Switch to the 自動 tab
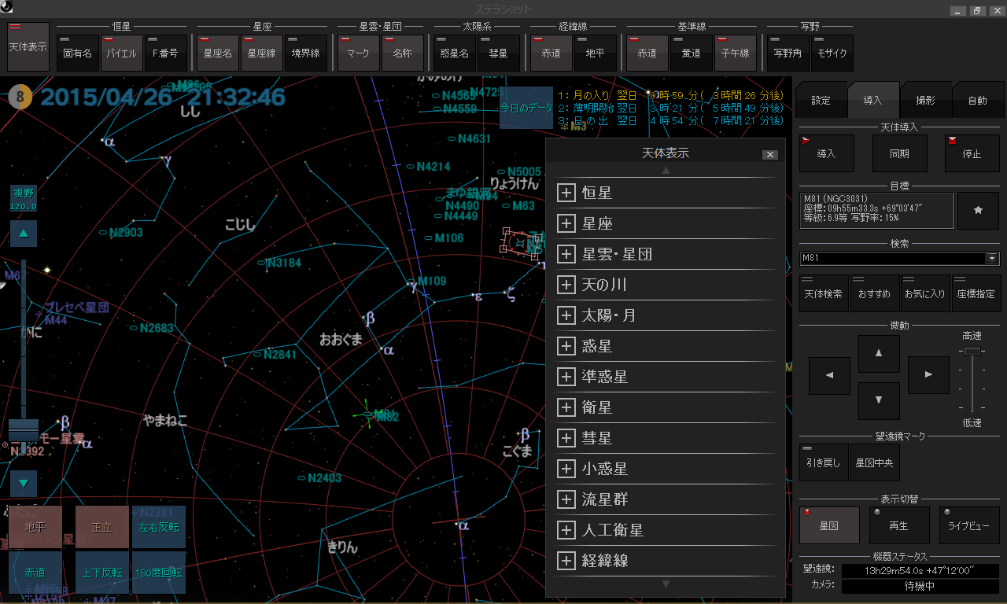 click(x=977, y=101)
